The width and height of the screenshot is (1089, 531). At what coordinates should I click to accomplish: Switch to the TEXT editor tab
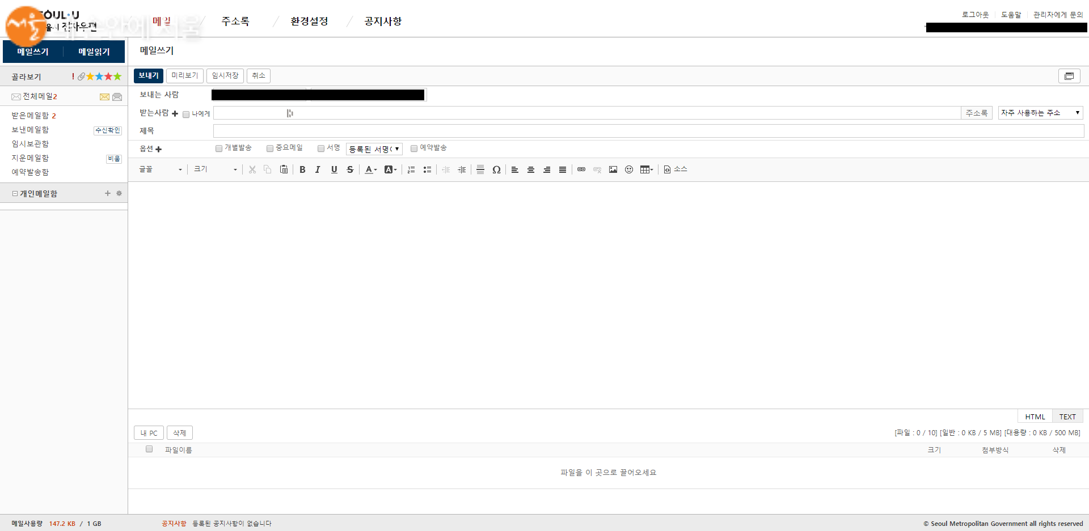pos(1067,417)
